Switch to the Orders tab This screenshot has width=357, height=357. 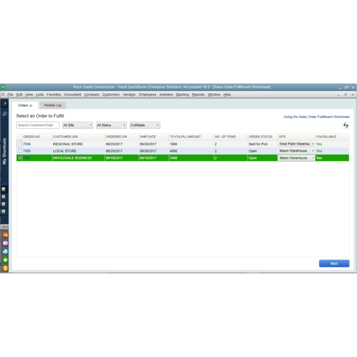(x=25, y=106)
